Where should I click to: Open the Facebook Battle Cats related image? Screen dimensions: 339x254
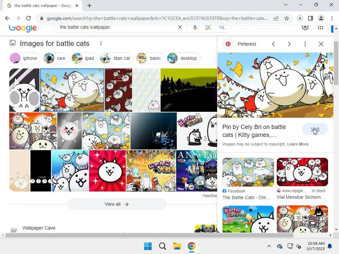point(248,172)
